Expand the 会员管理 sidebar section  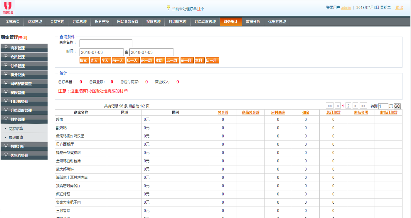(x=24, y=57)
